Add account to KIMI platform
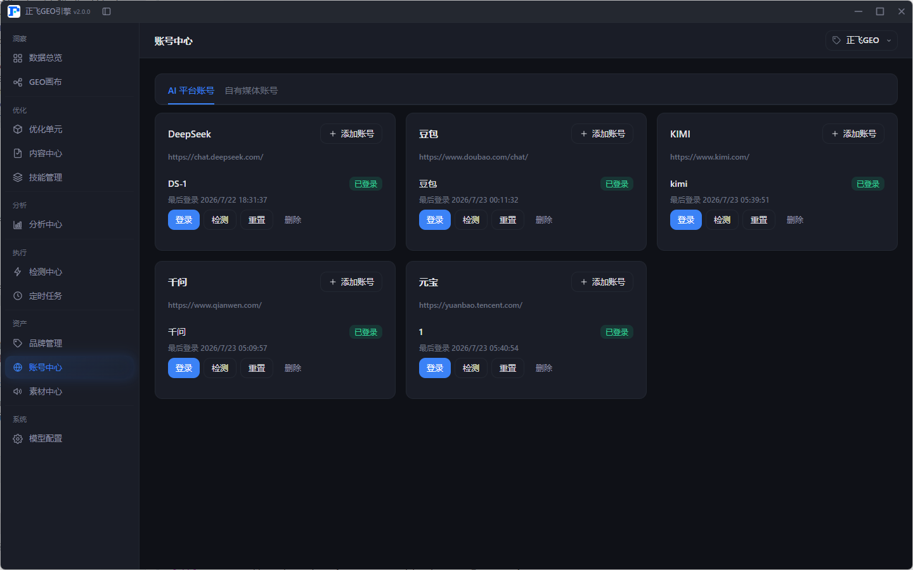Image resolution: width=913 pixels, height=570 pixels. click(x=853, y=134)
